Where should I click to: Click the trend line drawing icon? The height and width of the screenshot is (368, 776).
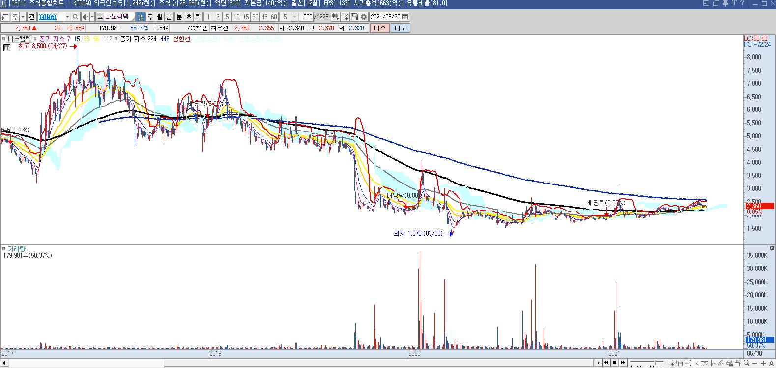pos(721,363)
